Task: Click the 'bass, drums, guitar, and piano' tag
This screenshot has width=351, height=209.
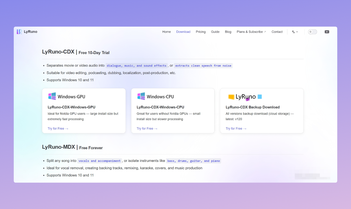Action: pyautogui.click(x=194, y=161)
